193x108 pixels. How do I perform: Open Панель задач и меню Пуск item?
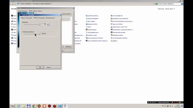(119, 27)
